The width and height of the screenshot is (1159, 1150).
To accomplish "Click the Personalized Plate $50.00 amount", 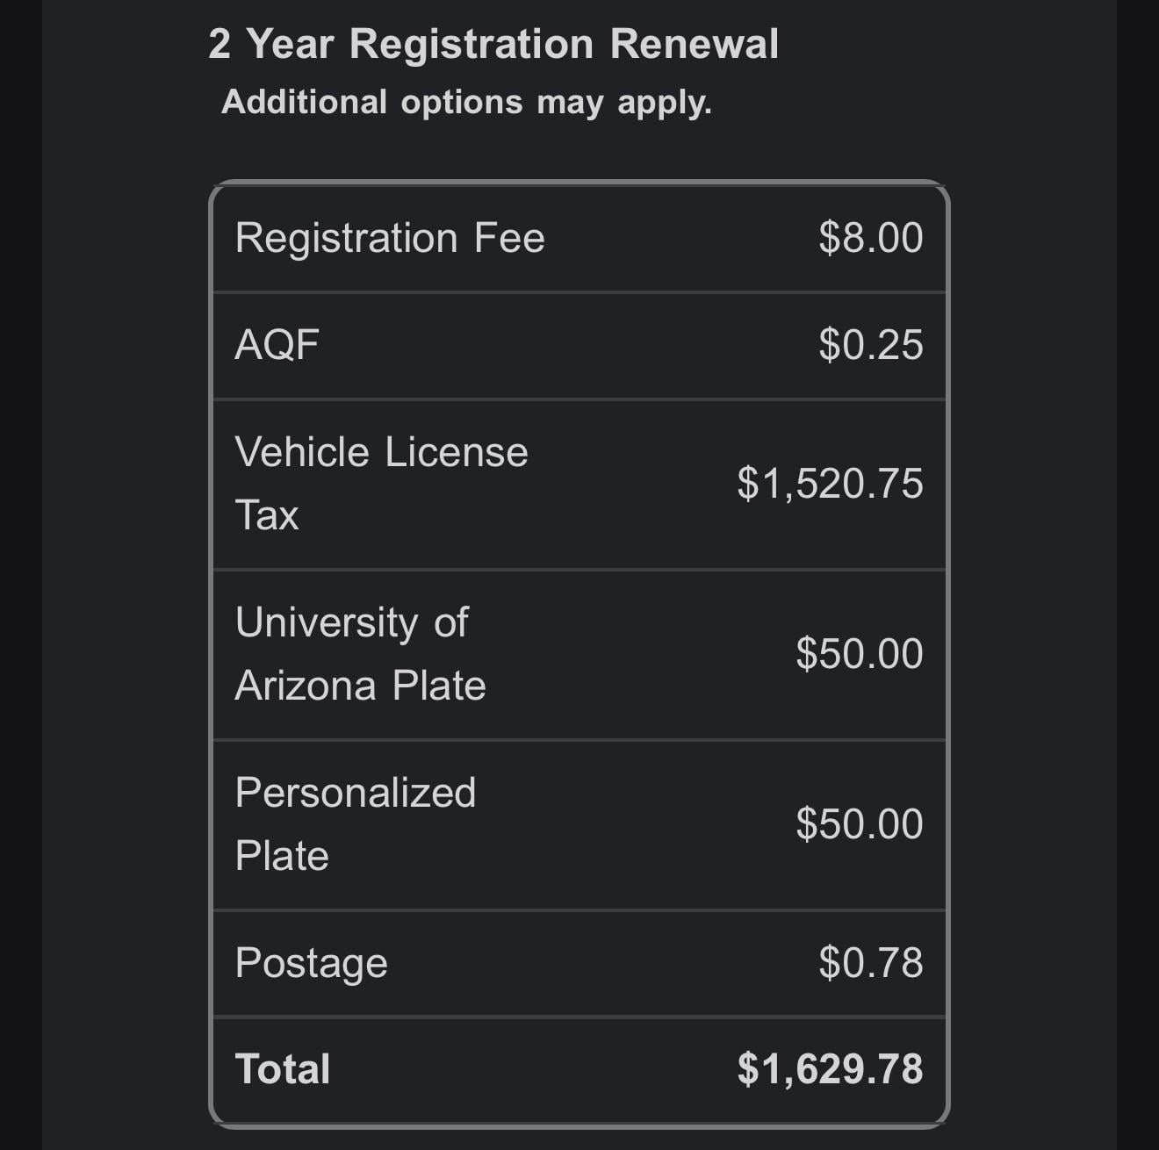I will tap(859, 824).
